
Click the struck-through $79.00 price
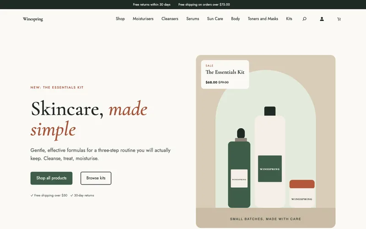click(223, 82)
